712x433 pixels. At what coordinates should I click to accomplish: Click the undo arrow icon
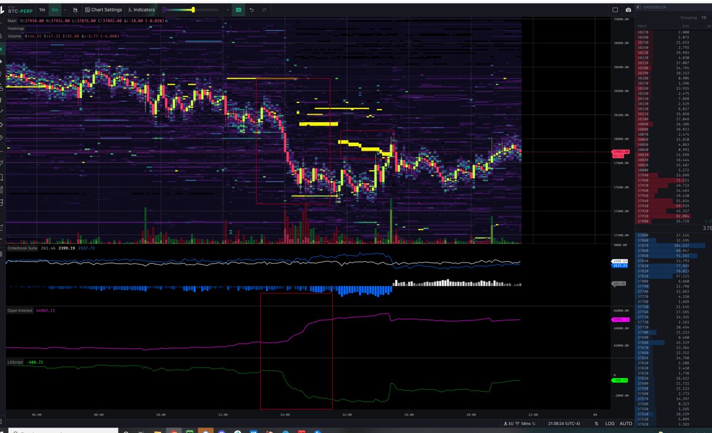click(252, 10)
